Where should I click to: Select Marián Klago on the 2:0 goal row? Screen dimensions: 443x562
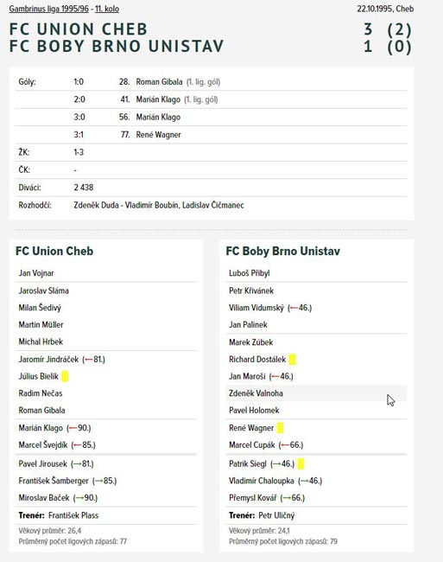click(x=158, y=99)
